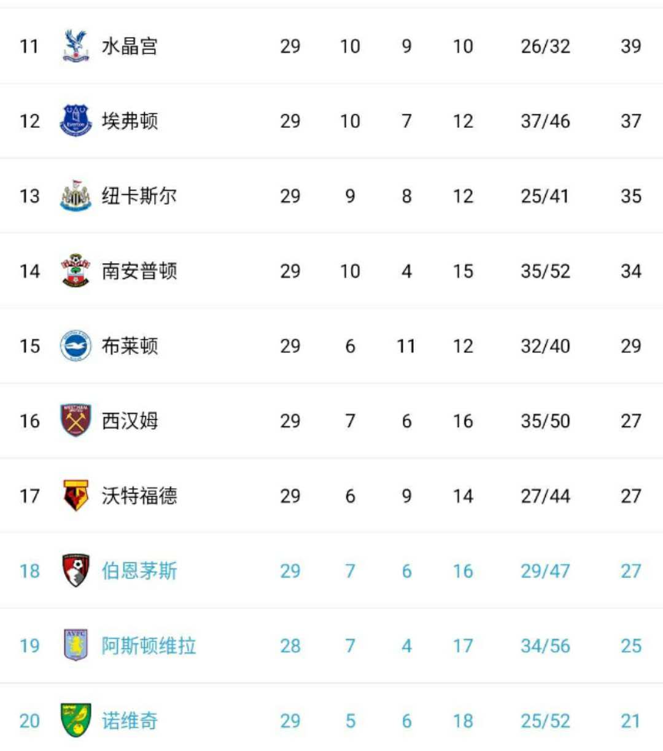663x751 pixels.
Task: Tap the Newcastle (纽卡斯尔) club crest
Action: pyautogui.click(x=76, y=195)
